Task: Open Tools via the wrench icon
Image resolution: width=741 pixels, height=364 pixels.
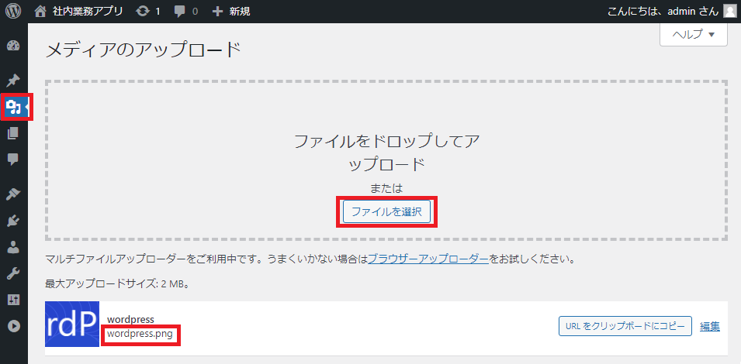Action: tap(13, 273)
